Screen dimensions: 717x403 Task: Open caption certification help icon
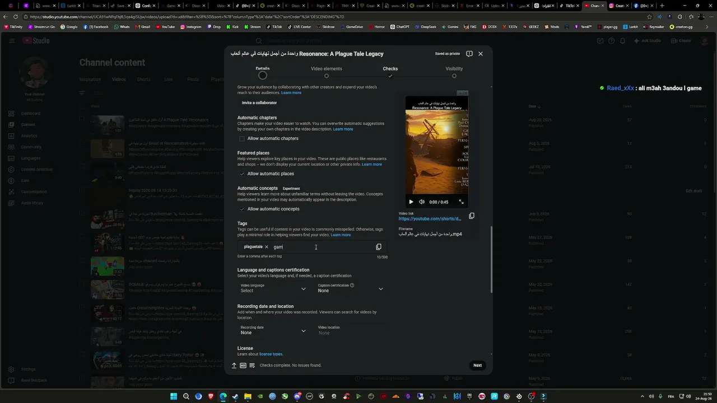coord(352,285)
